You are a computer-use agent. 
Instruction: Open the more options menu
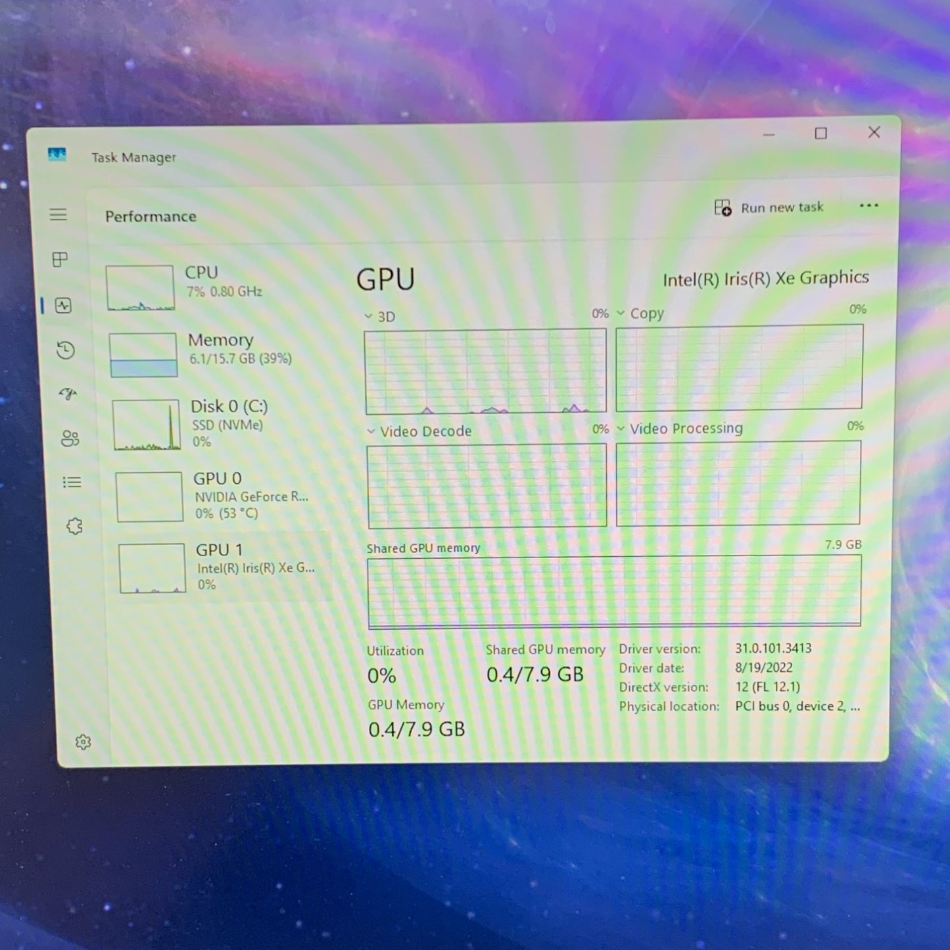(x=869, y=206)
